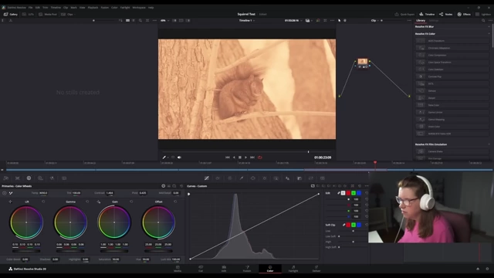Toggle the Effects panel button

pos(464,14)
